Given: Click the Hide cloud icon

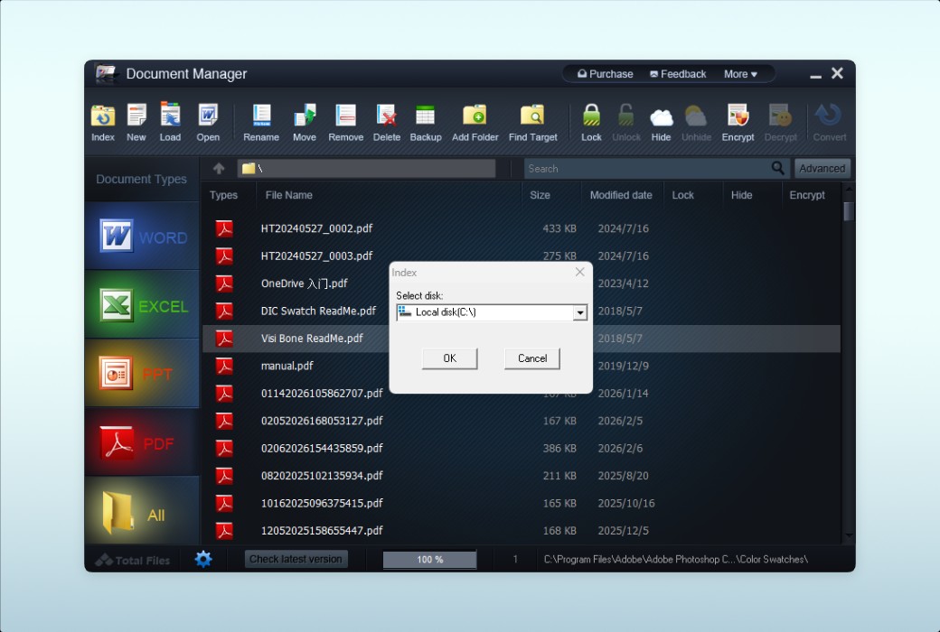Looking at the screenshot, I should (661, 116).
